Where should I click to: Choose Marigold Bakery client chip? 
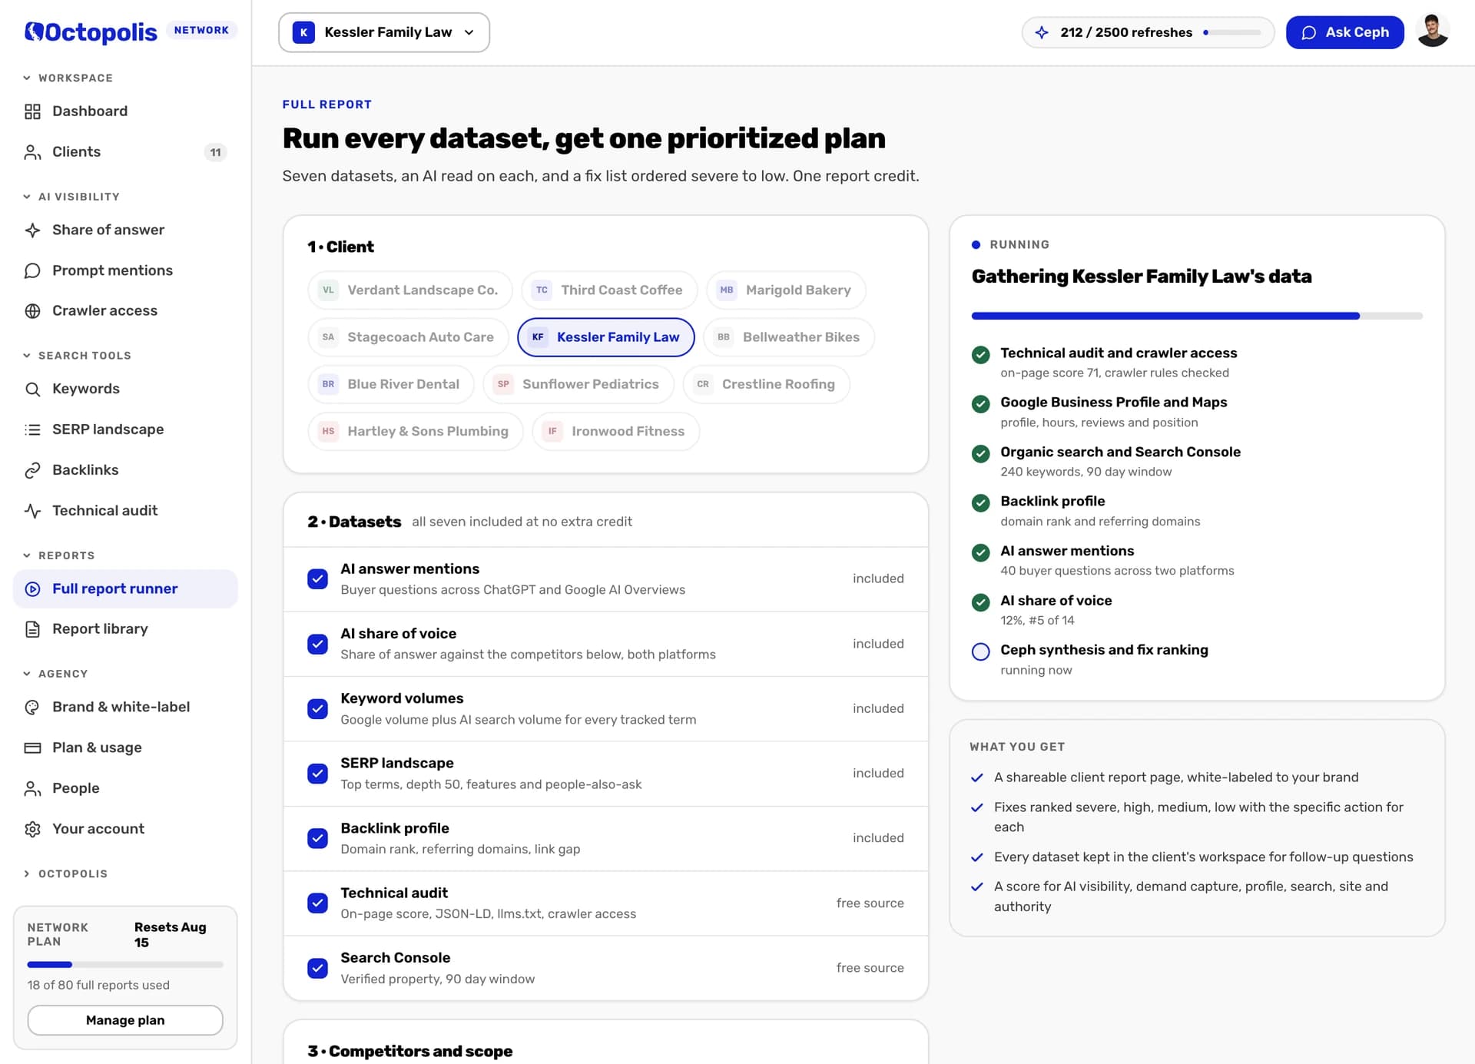[786, 290]
